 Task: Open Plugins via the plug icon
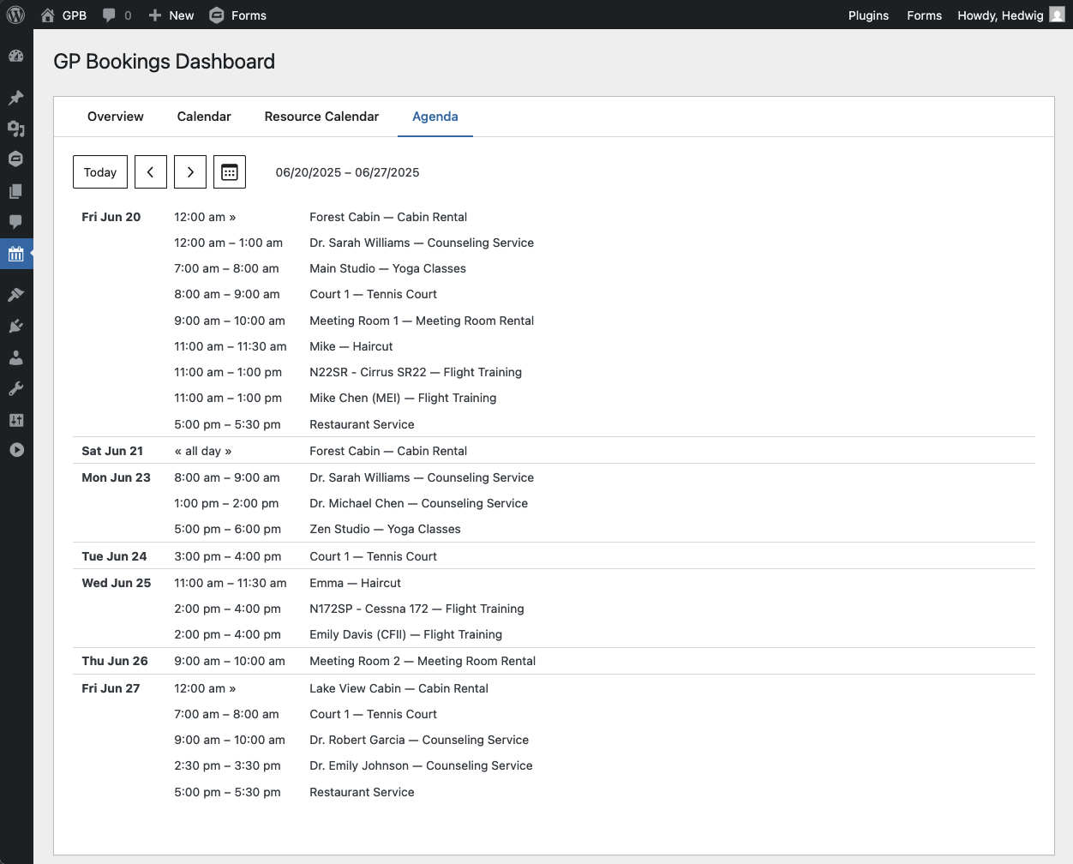coord(15,327)
